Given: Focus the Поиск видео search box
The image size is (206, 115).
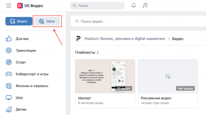Looking at the screenshot, I should [136, 22].
